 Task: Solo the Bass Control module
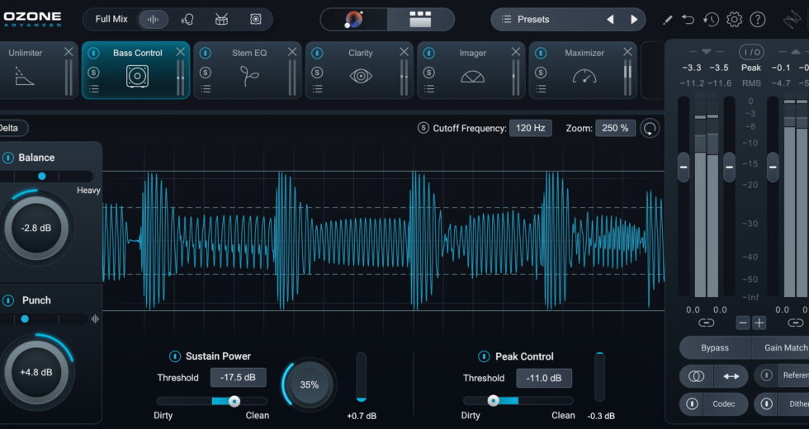[x=93, y=73]
